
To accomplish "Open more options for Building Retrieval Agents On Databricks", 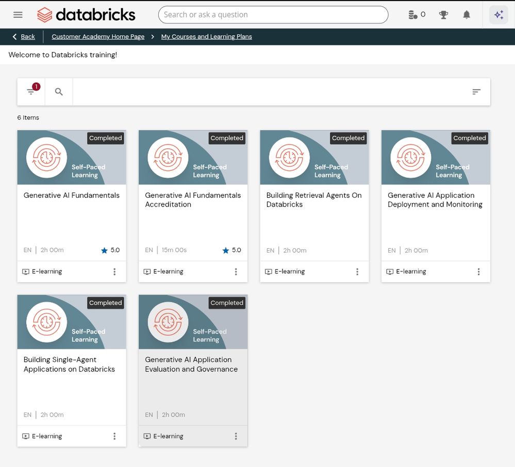I will [x=357, y=271].
